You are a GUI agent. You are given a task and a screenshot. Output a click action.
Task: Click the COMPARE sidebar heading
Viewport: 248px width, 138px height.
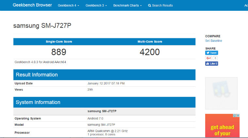pyautogui.click(x=213, y=36)
